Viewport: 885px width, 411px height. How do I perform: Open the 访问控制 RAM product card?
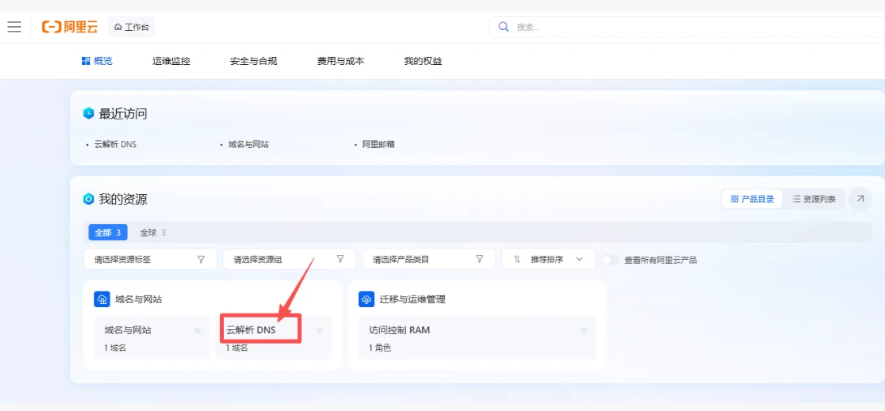(477, 337)
